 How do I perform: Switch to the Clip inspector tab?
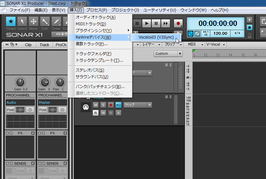point(28,45)
